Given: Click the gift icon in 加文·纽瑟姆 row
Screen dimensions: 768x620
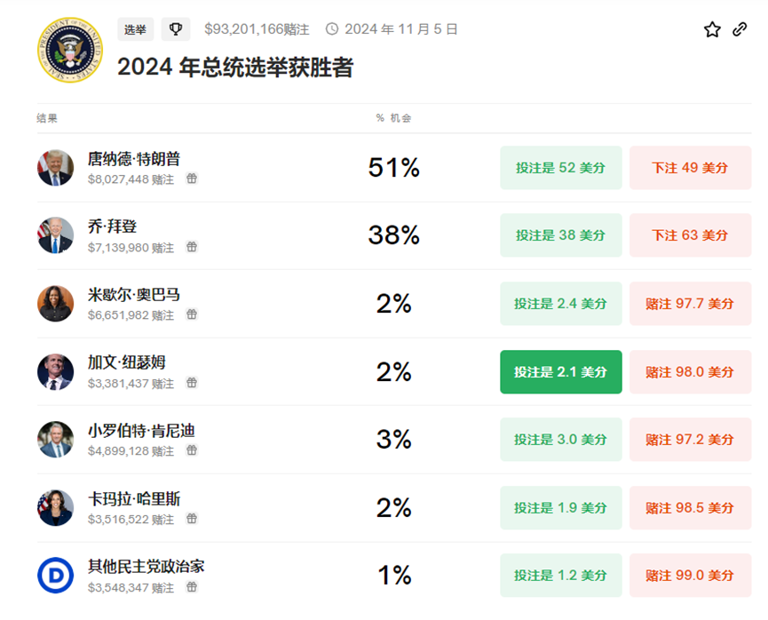Looking at the screenshot, I should [x=192, y=383].
